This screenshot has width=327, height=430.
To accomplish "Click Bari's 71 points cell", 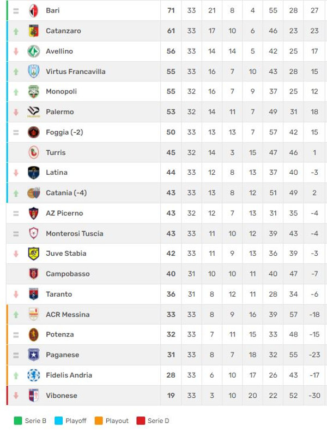I will point(171,11).
